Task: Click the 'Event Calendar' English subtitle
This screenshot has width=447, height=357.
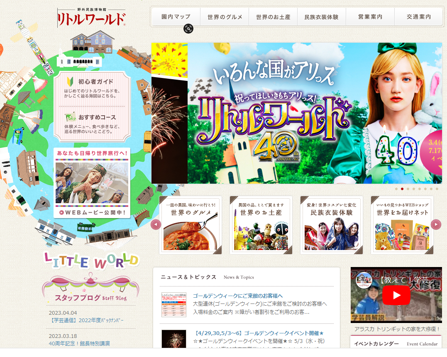Action: click(422, 344)
